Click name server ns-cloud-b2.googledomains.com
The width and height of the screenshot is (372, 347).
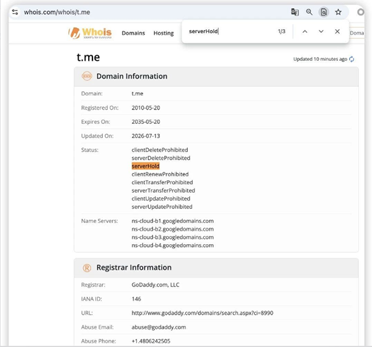172,229
